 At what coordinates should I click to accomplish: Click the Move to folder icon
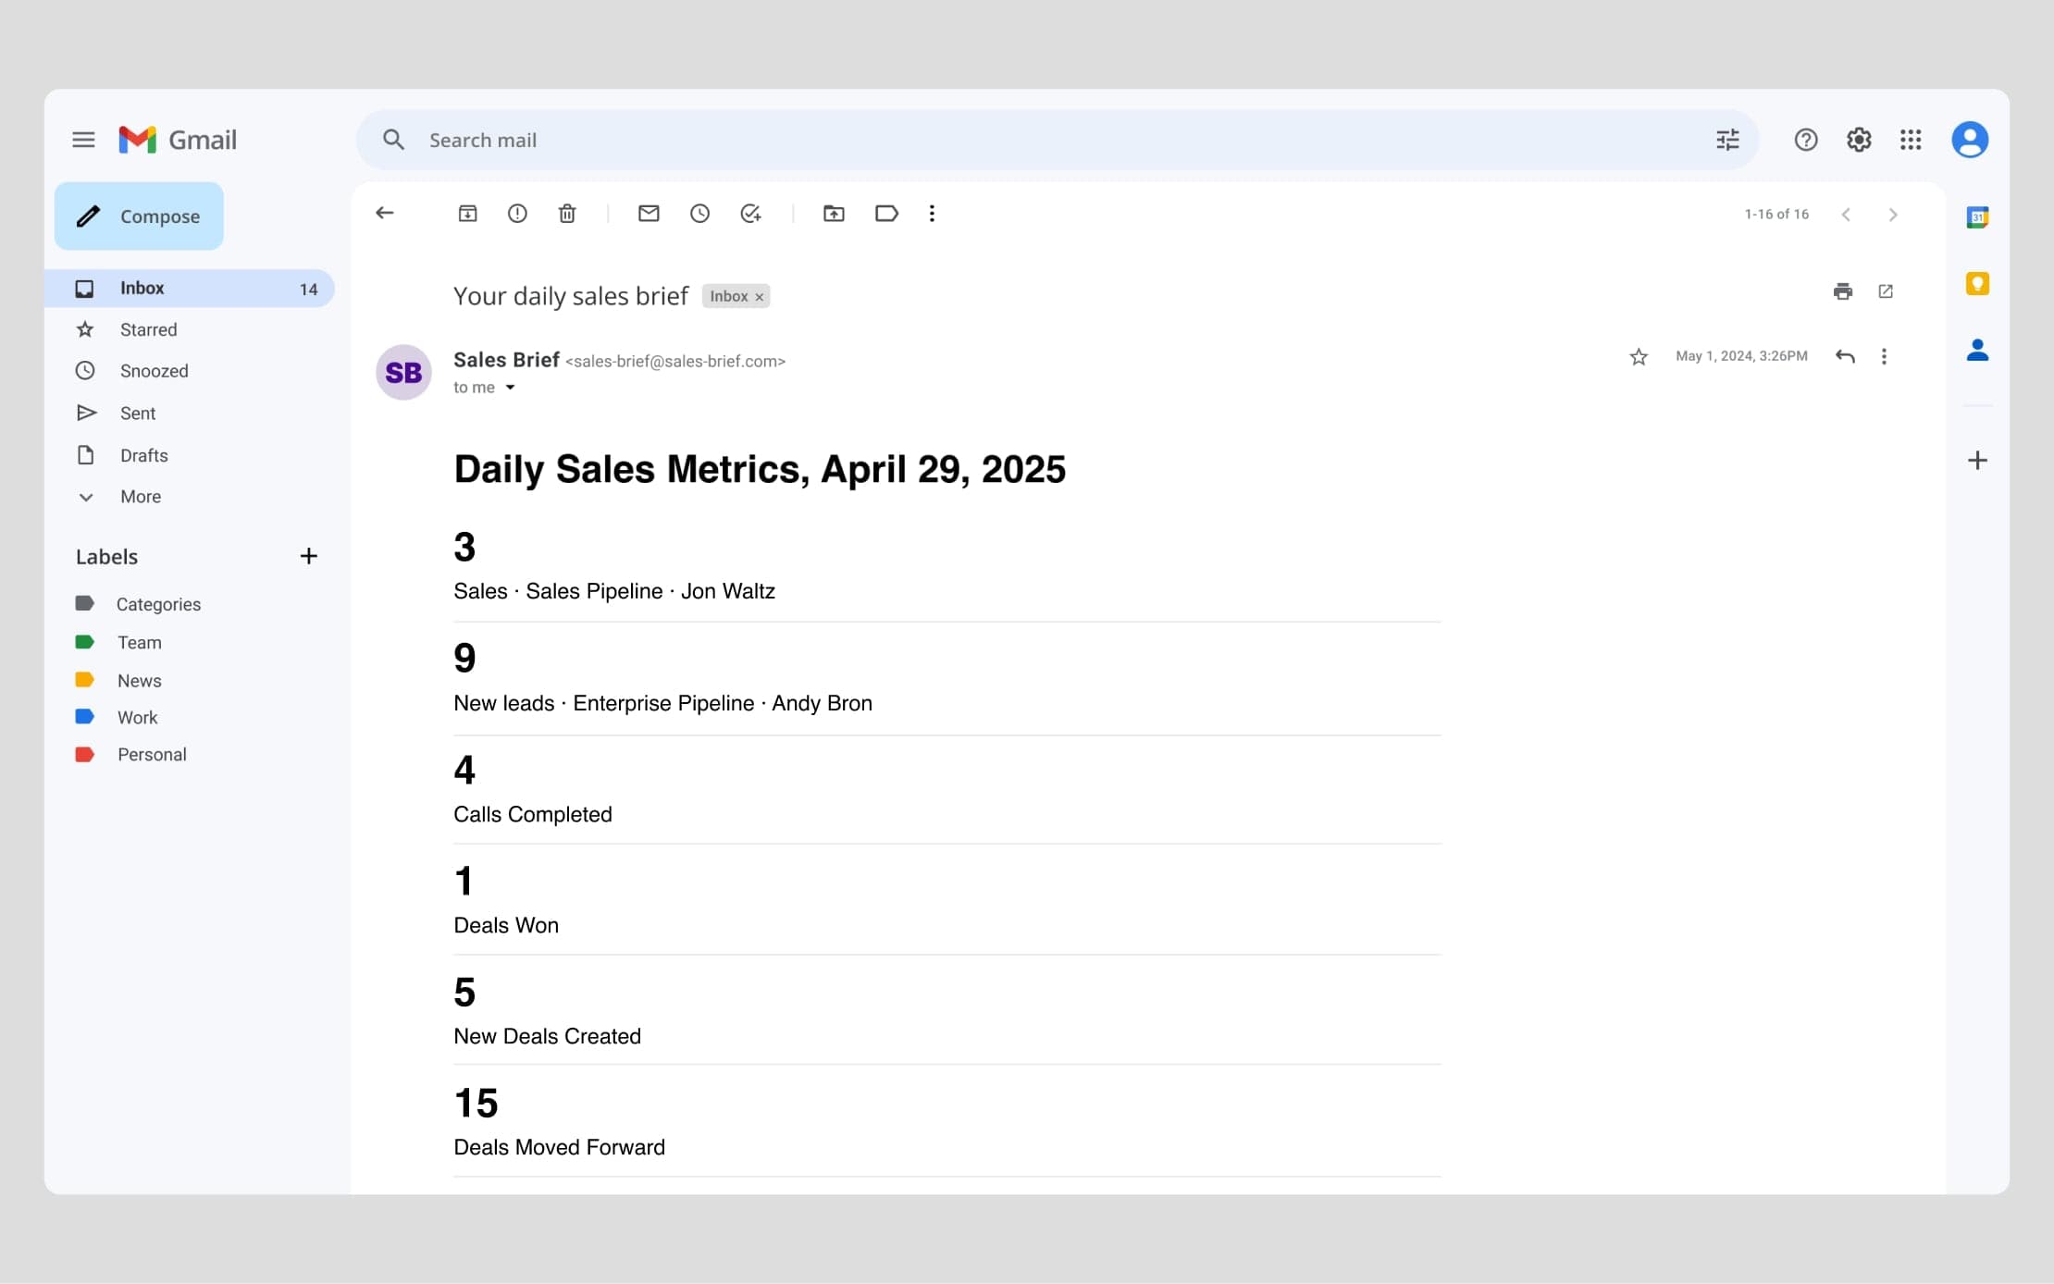tap(834, 214)
